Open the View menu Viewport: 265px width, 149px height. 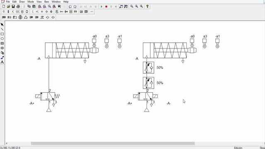(x=39, y=2)
